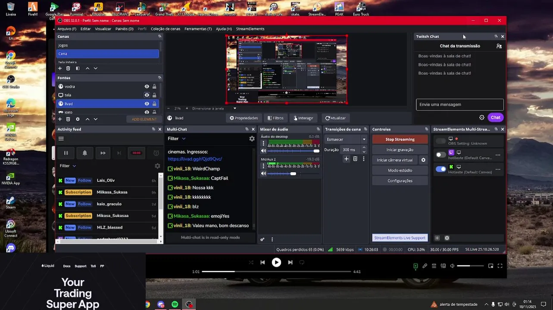
Task: Open Painéis (D) menu
Action: point(125,29)
